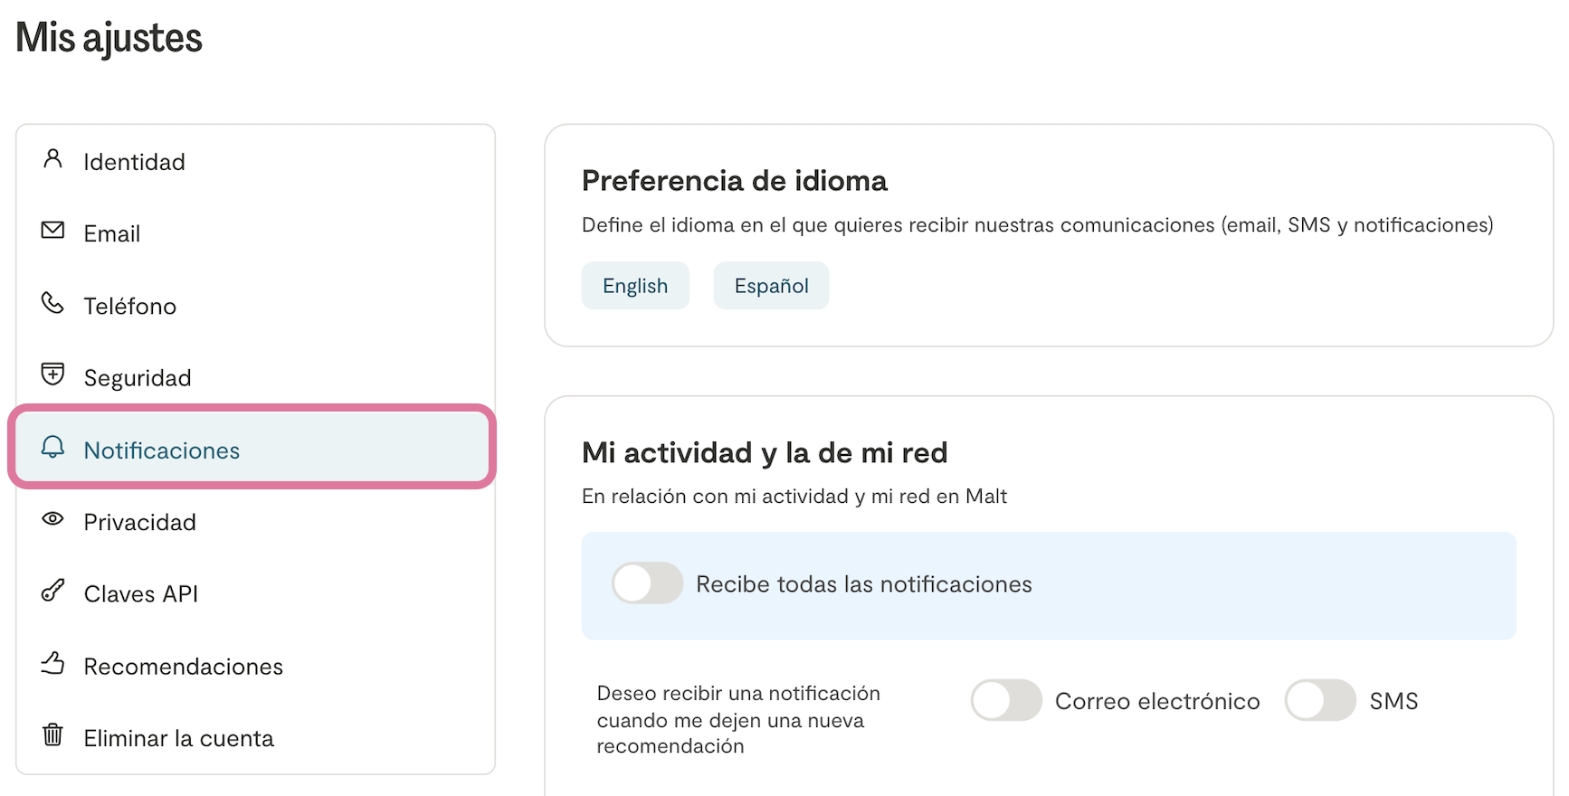1569x796 pixels.
Task: Select the Claves API menu entry
Action: pos(141,594)
